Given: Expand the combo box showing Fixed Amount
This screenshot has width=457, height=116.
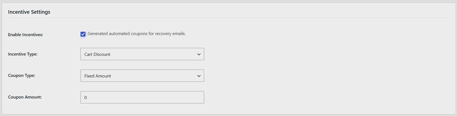Looking at the screenshot, I should click(x=142, y=76).
